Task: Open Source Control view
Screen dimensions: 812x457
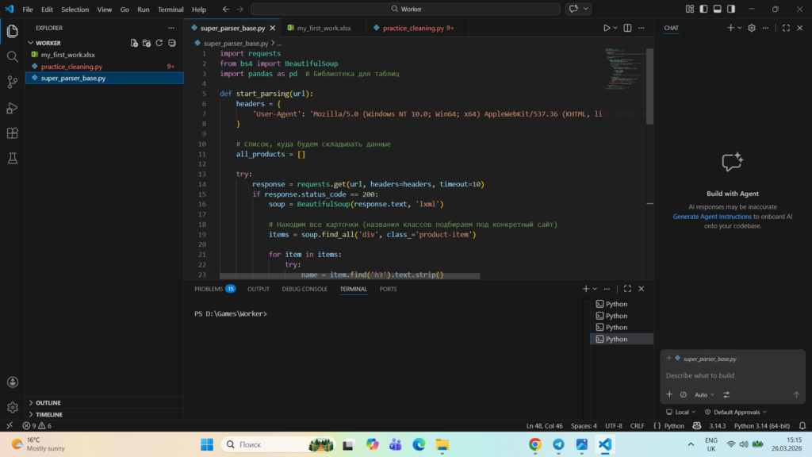Action: click(13, 82)
